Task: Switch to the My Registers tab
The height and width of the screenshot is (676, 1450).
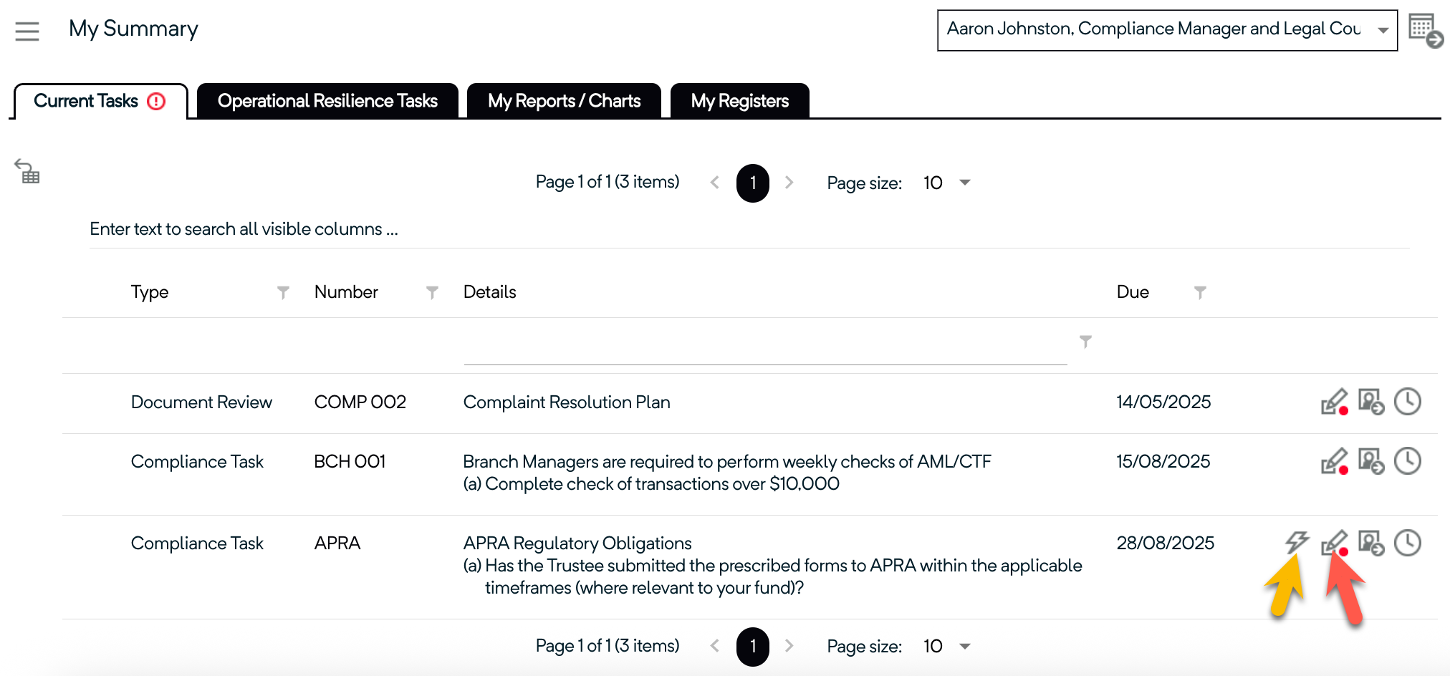Action: [739, 101]
